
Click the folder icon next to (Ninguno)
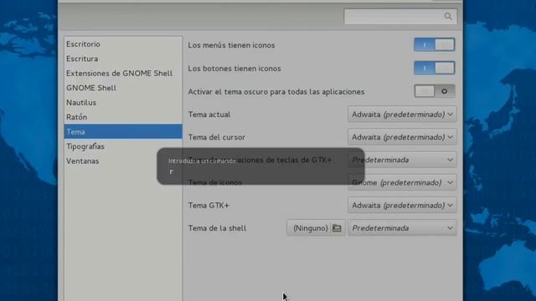pyautogui.click(x=337, y=228)
